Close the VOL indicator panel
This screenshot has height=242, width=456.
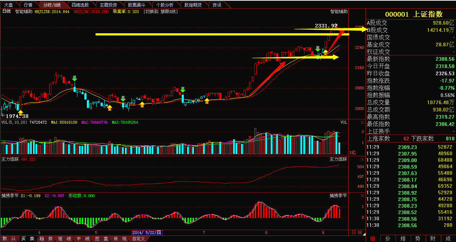362,122
